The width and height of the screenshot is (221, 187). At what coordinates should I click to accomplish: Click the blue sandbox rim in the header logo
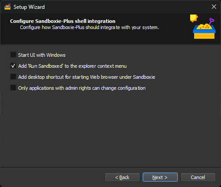point(204,31)
